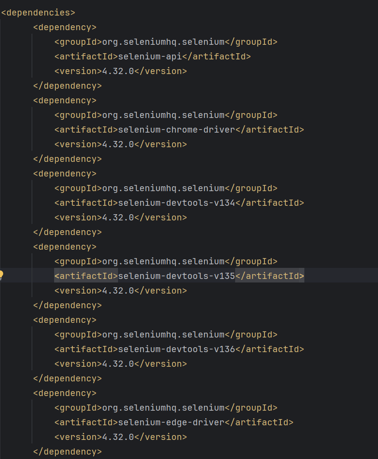Click closing dependency tag after selenium-api block

[x=67, y=86]
